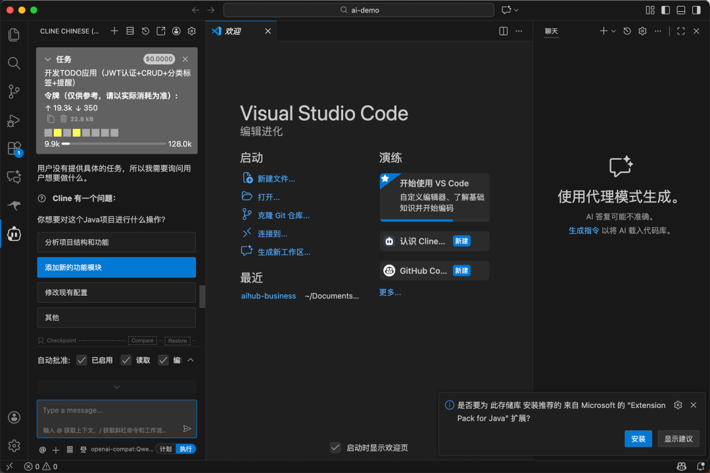Click the first yellow block in task timeline
Image resolution: width=710 pixels, height=473 pixels.
[57, 133]
